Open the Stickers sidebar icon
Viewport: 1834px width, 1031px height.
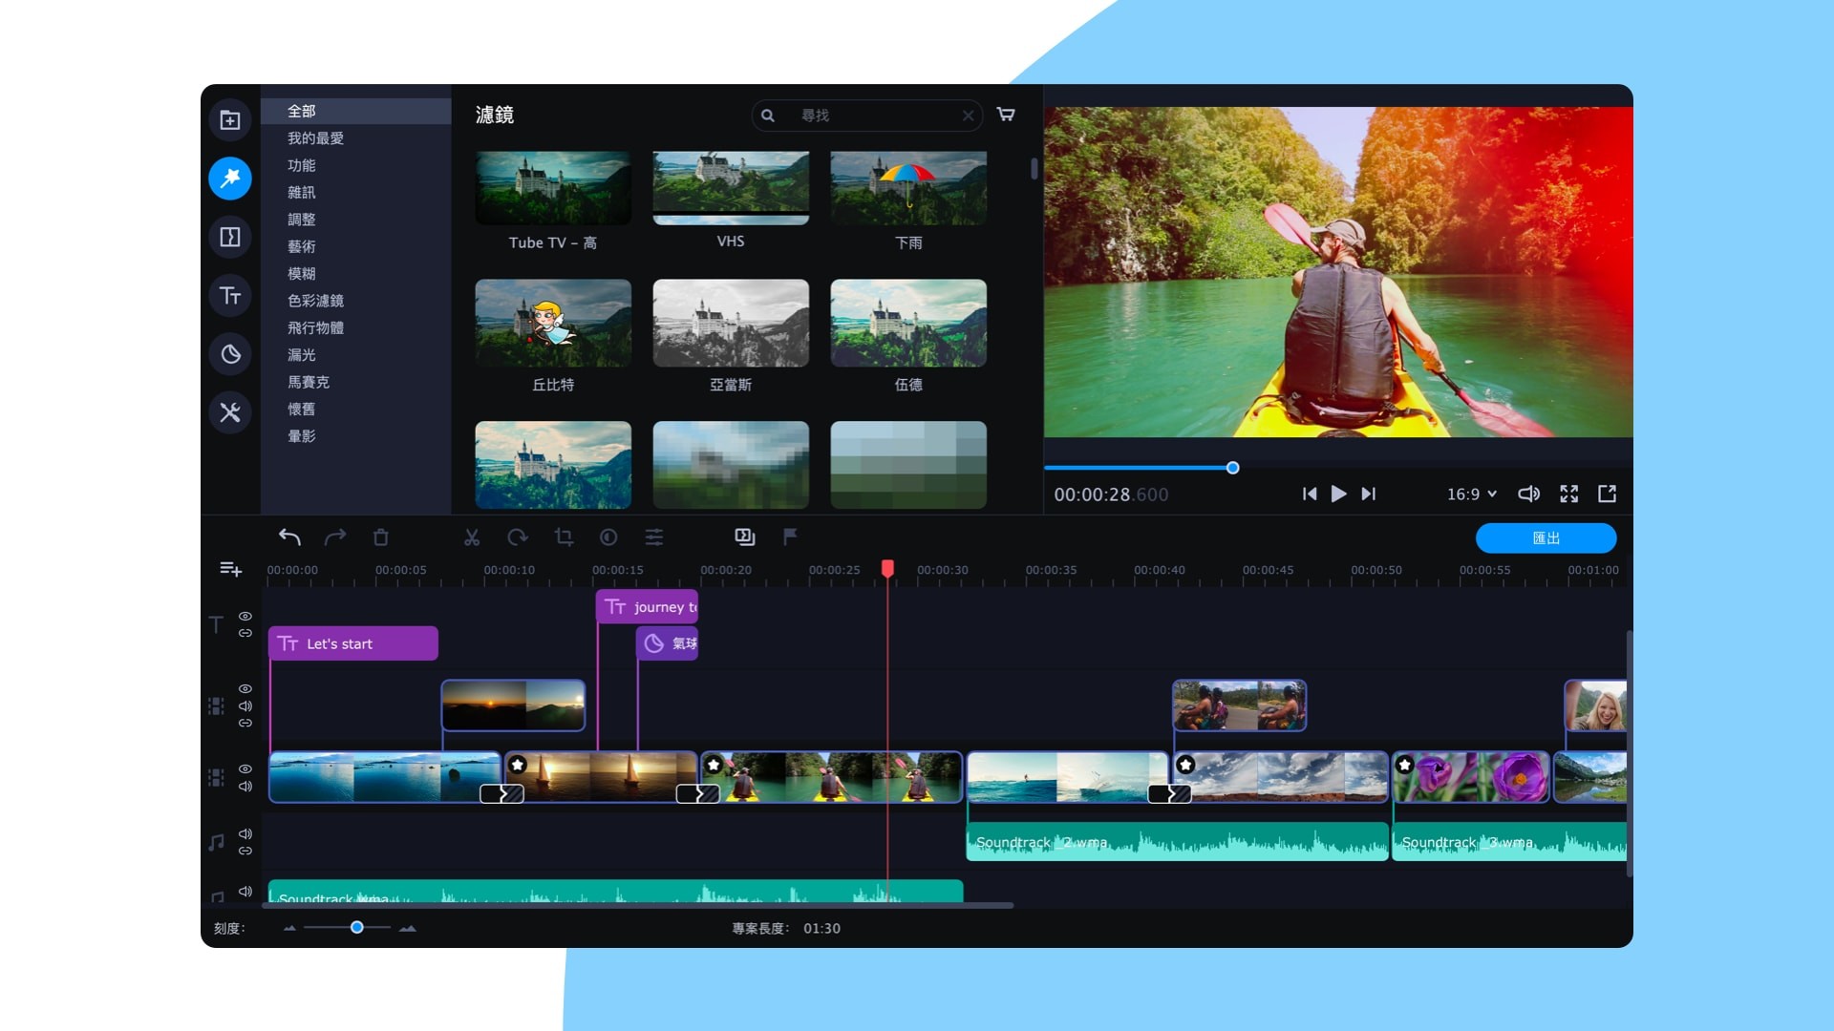230,354
